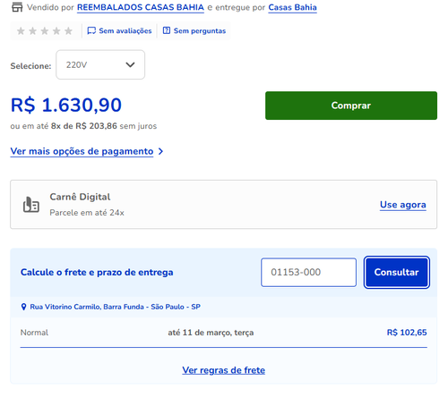
Task: Open seller link REEMBALADOS CASAS BAHIA
Action: pyautogui.click(x=141, y=7)
